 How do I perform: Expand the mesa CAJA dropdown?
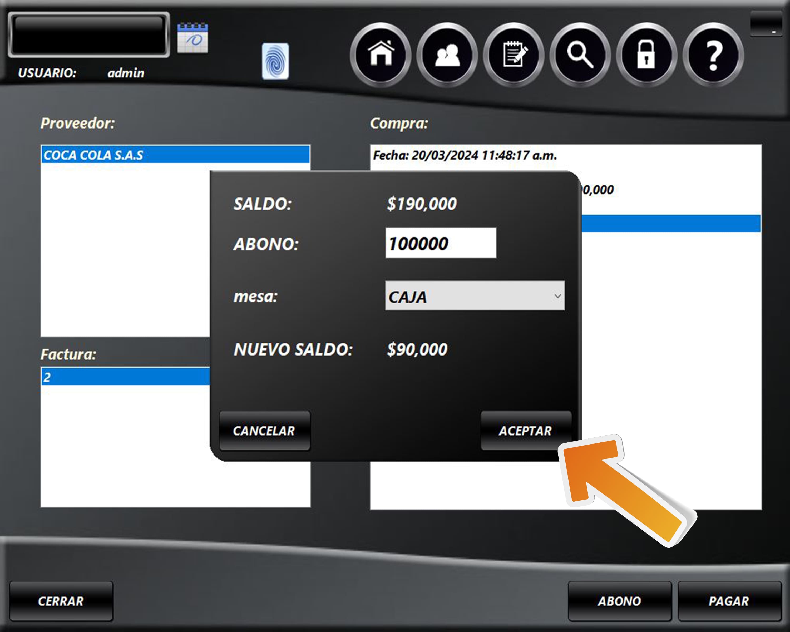pyautogui.click(x=474, y=296)
